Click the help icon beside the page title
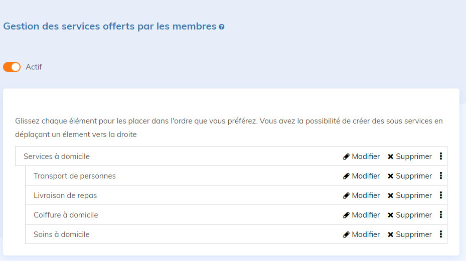Viewport: 466px width, 261px height. coord(222,27)
